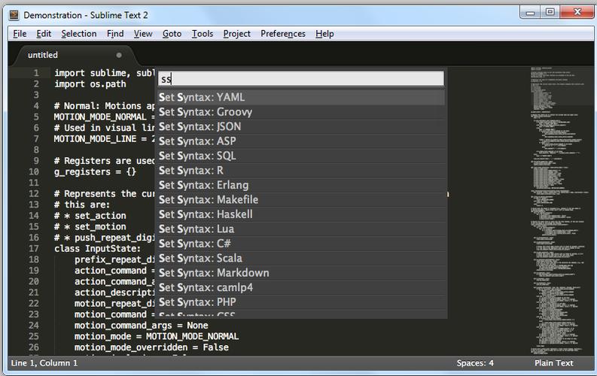Choose Set Syntax: YAML
This screenshot has width=597, height=376.
pos(302,97)
